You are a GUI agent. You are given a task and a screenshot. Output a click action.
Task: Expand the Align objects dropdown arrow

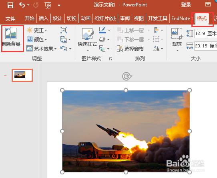[162, 30]
